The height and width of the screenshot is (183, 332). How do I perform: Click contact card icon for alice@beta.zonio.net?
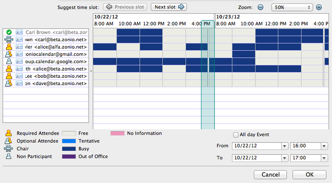(19, 69)
